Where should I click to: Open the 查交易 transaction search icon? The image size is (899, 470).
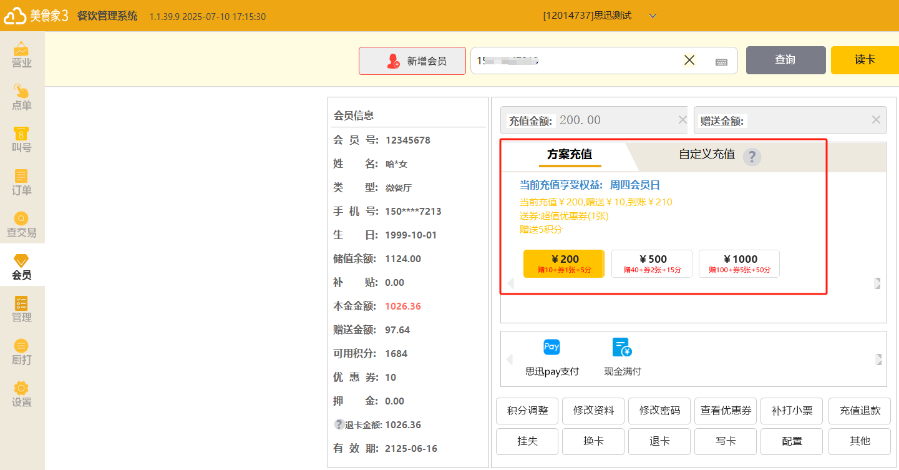pos(22,225)
